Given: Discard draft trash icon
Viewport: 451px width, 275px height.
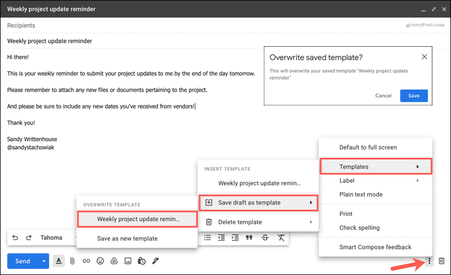Looking at the screenshot, I should (441, 261).
